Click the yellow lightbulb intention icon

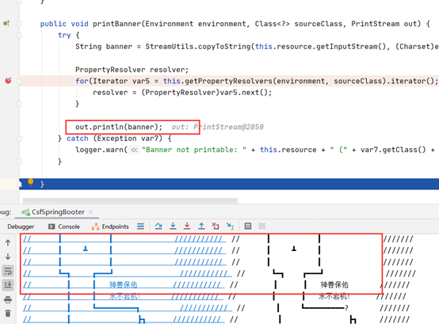31,182
